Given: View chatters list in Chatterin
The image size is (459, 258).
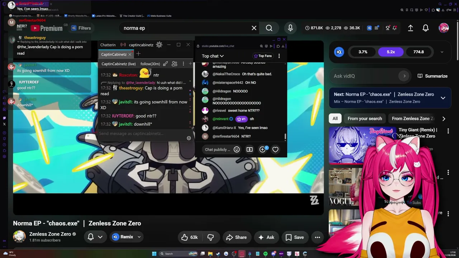Looking at the screenshot, I should [174, 64].
